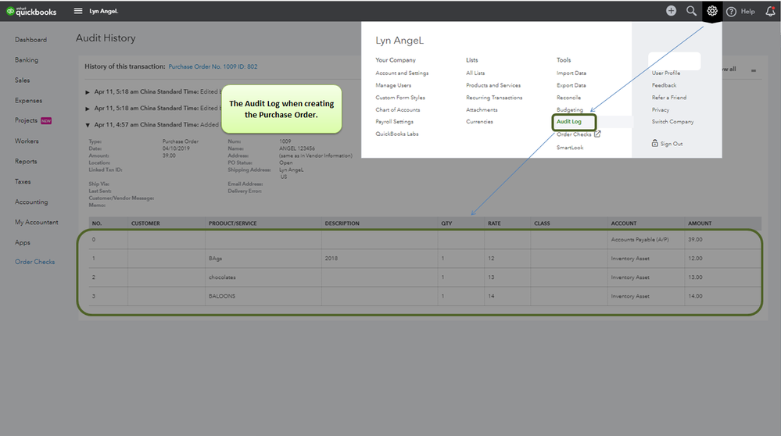Viewport: 781px width, 436px height.
Task: Open SmartLook under Tools
Action: click(570, 148)
